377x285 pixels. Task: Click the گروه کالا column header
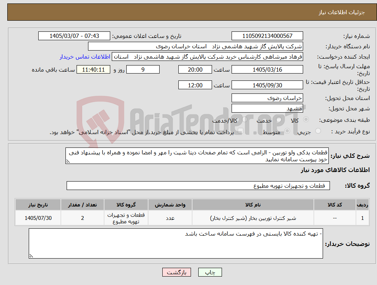click(126, 205)
